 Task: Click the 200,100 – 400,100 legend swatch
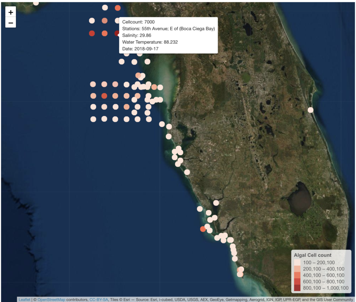297,269
